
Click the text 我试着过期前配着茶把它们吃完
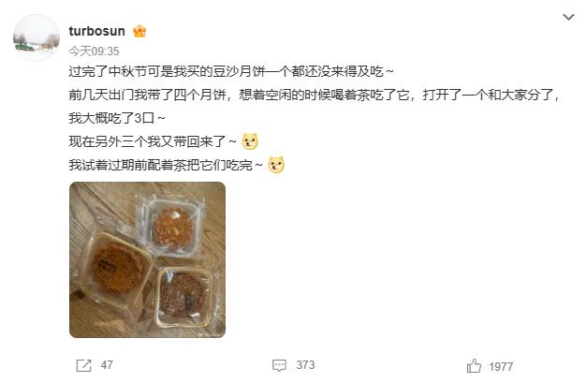pos(166,165)
